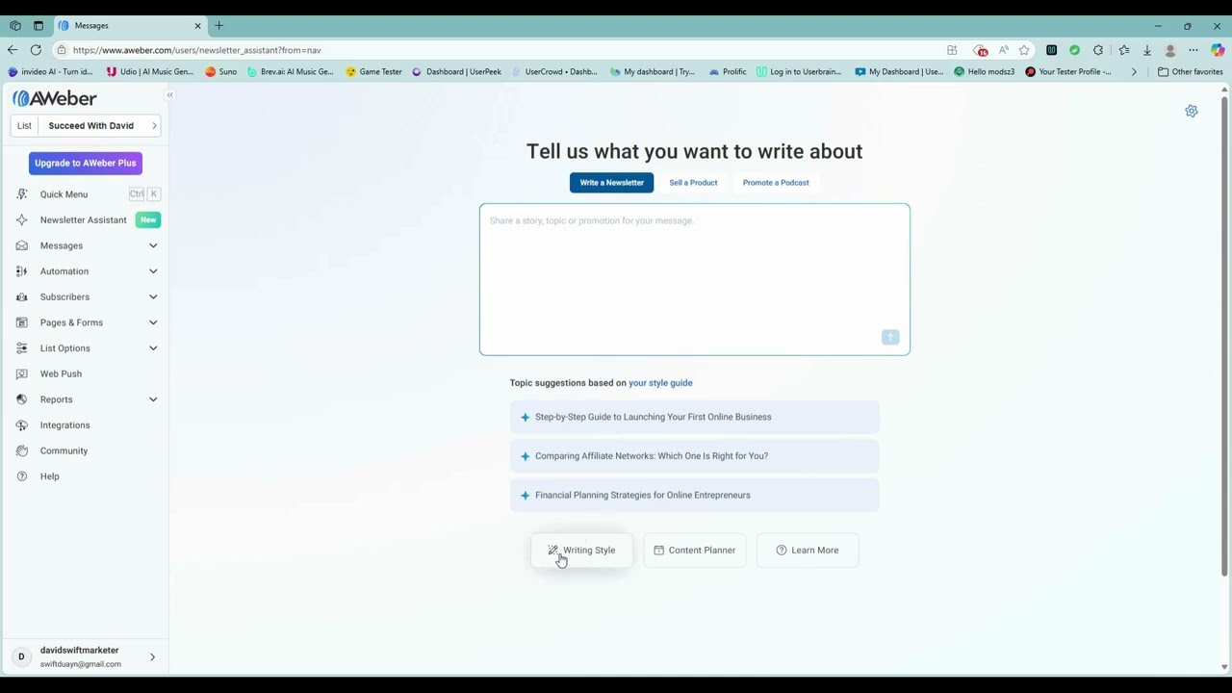Click the Automation icon in sidebar
The image size is (1232, 693).
pos(21,271)
